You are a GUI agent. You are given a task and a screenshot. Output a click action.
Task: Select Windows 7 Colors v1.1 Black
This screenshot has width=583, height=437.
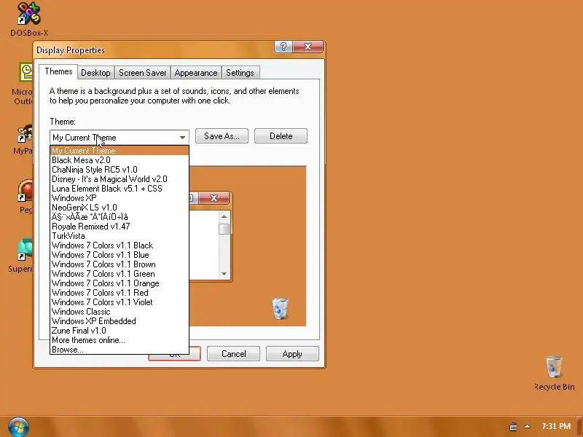[x=120, y=245]
